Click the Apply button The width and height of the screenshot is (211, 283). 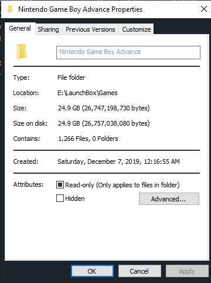(x=187, y=271)
